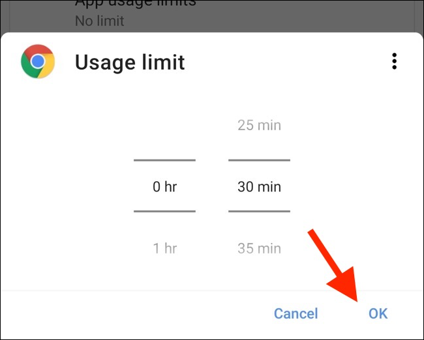This screenshot has height=340, width=424.
Task: Tap the selected 0 hr value
Action: 164,186
